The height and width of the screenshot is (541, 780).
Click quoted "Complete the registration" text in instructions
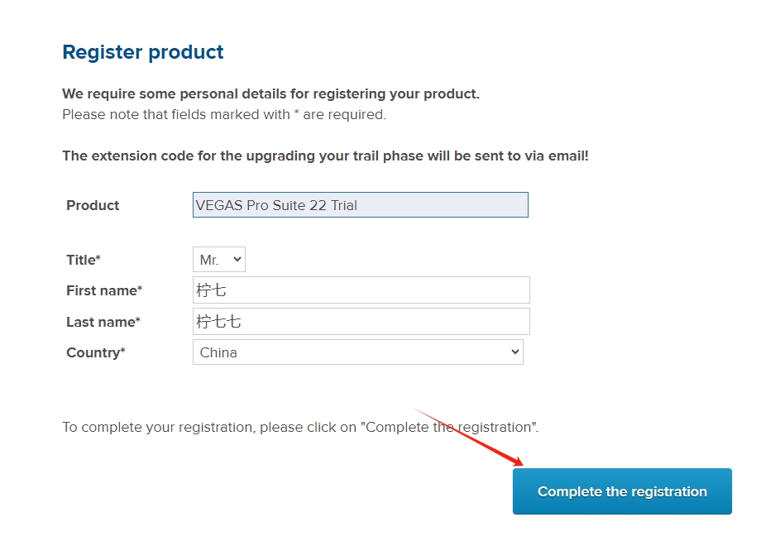click(x=451, y=428)
